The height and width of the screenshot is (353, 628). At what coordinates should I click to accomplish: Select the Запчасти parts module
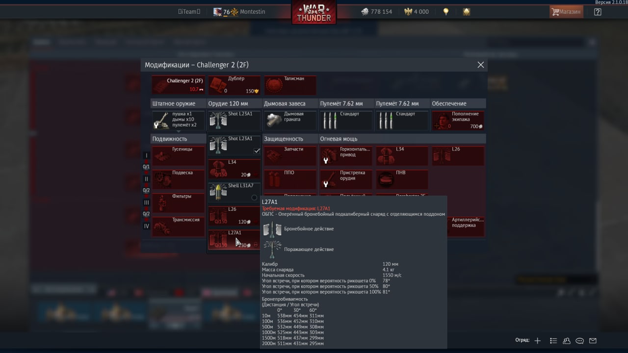(290, 156)
